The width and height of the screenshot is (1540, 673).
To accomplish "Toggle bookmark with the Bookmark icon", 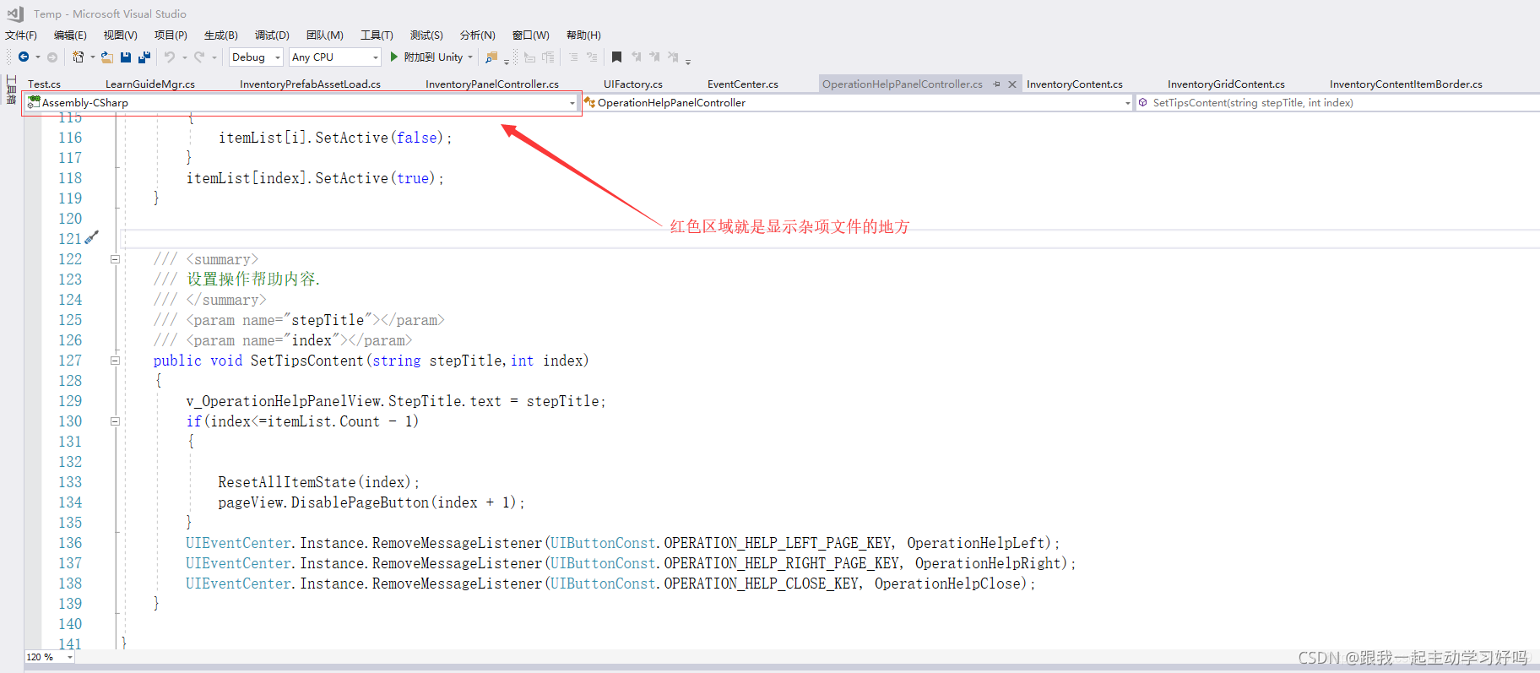I will tap(616, 57).
